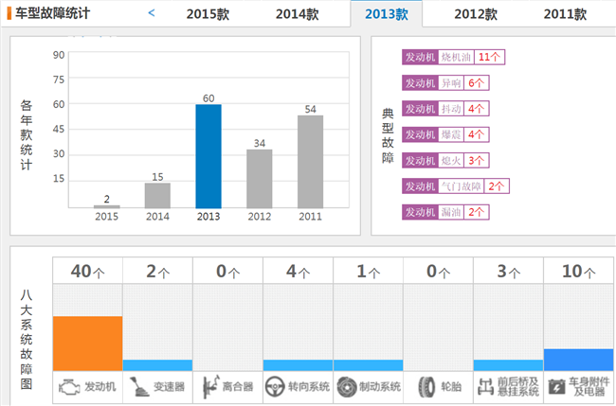Click the 10个 body electrics fault count
The width and height of the screenshot is (616, 406).
coord(578,271)
